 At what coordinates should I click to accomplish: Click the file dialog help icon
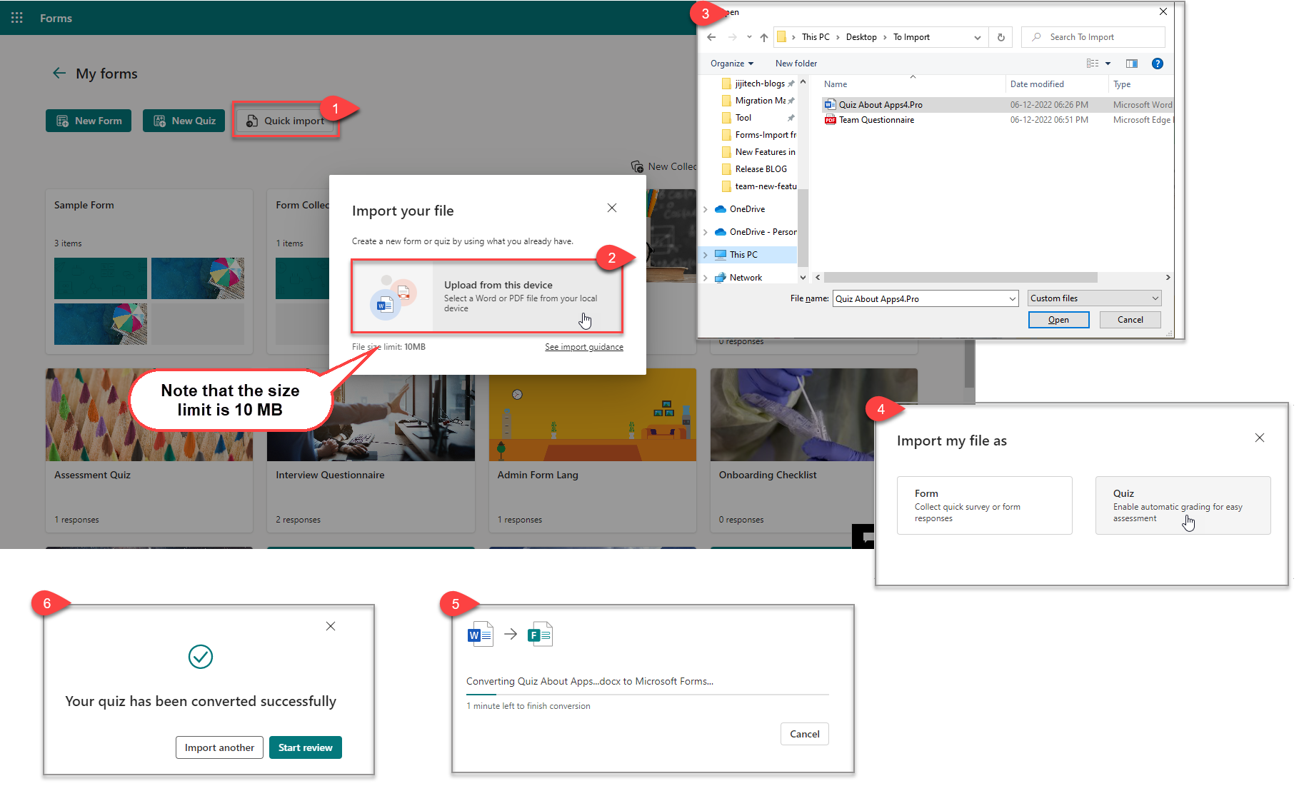point(1157,64)
